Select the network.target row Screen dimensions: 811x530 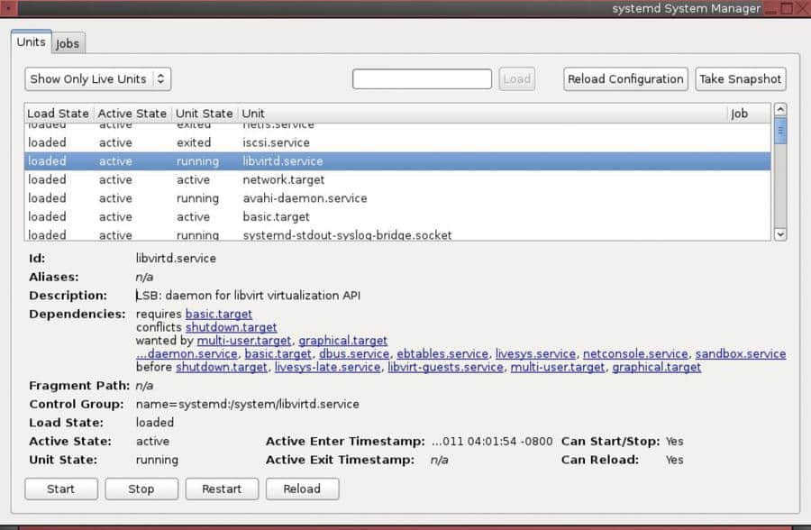coord(397,179)
